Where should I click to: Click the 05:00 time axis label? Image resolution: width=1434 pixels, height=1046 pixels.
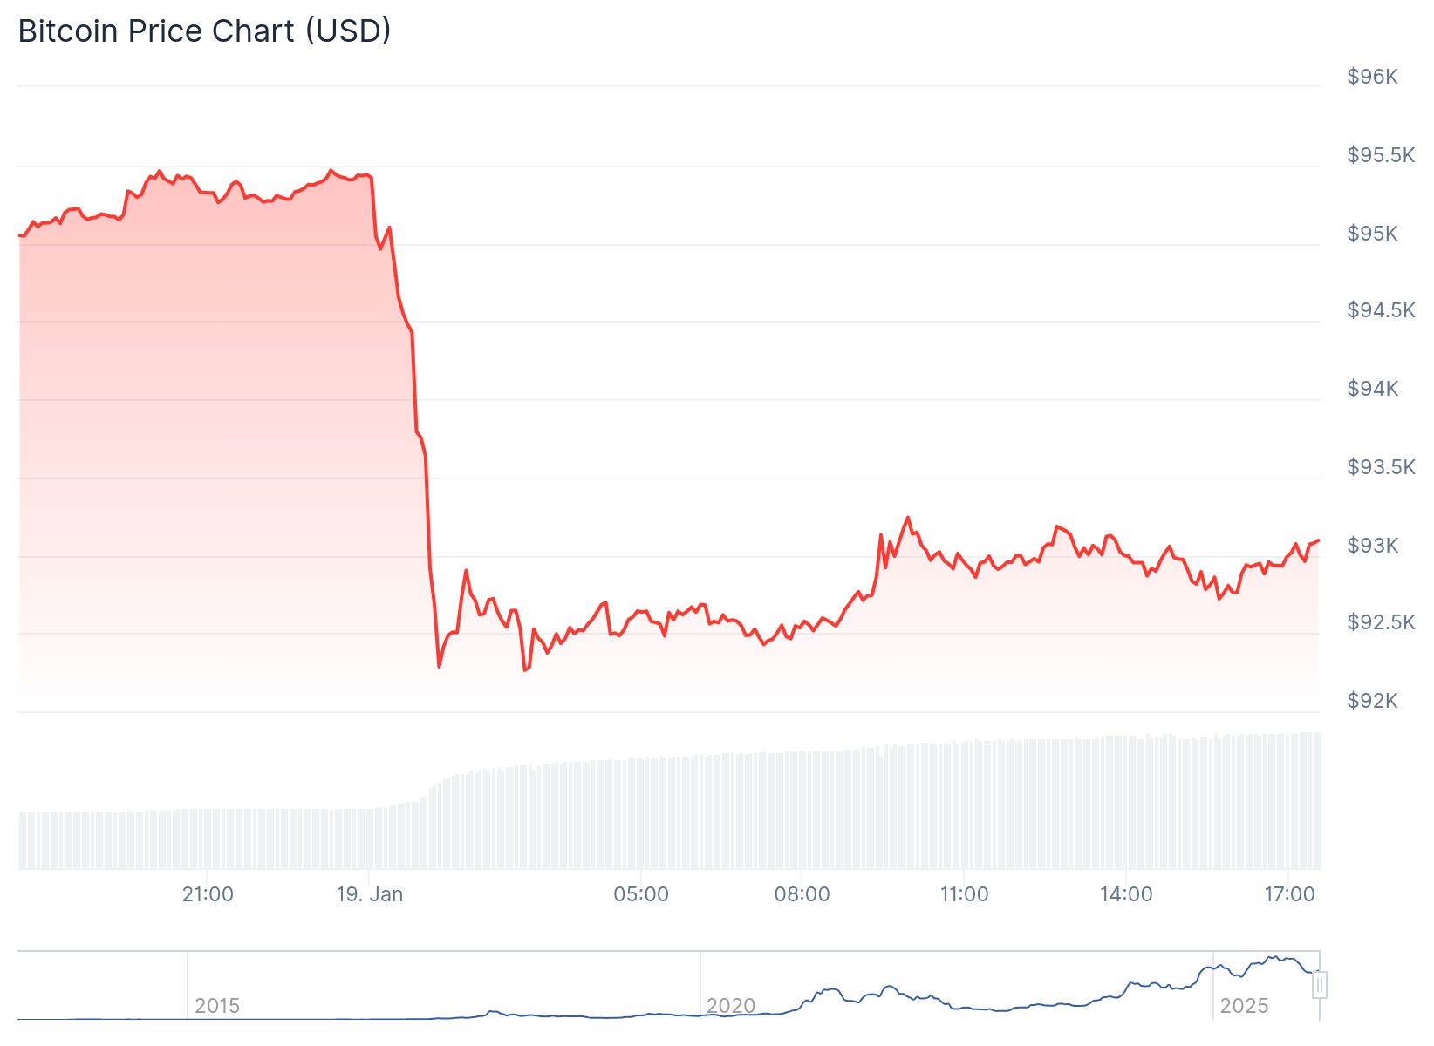click(641, 894)
